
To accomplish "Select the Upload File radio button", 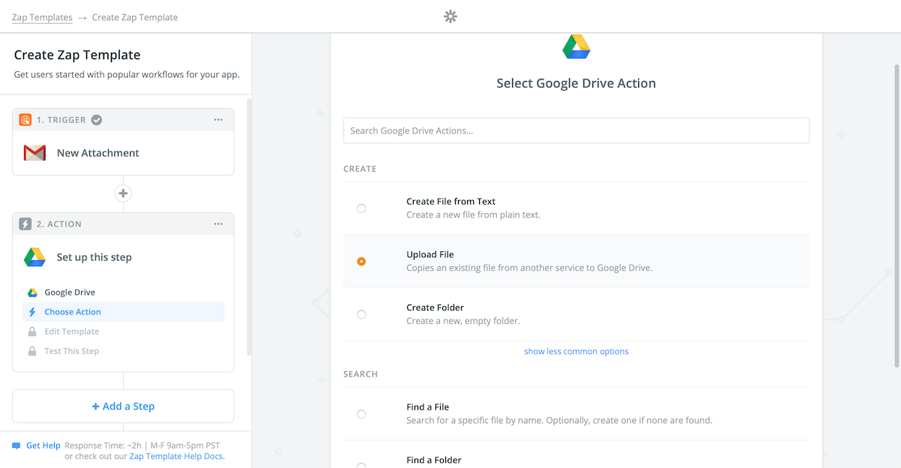I will (361, 262).
